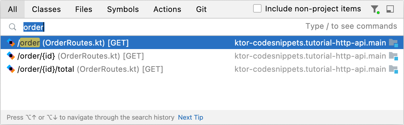
Task: Click module folder icon in /order/{id}/total row
Action: 393,69
